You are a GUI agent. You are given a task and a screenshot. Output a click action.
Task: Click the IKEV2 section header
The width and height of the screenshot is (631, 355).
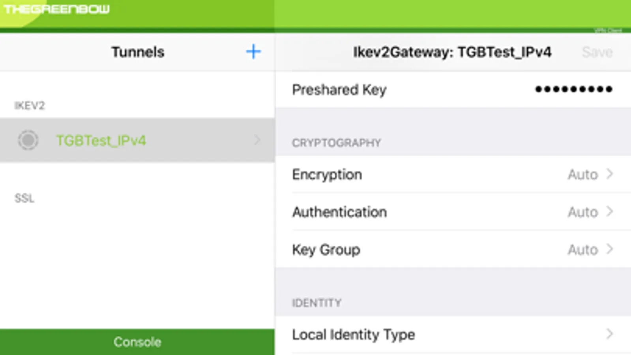(30, 105)
